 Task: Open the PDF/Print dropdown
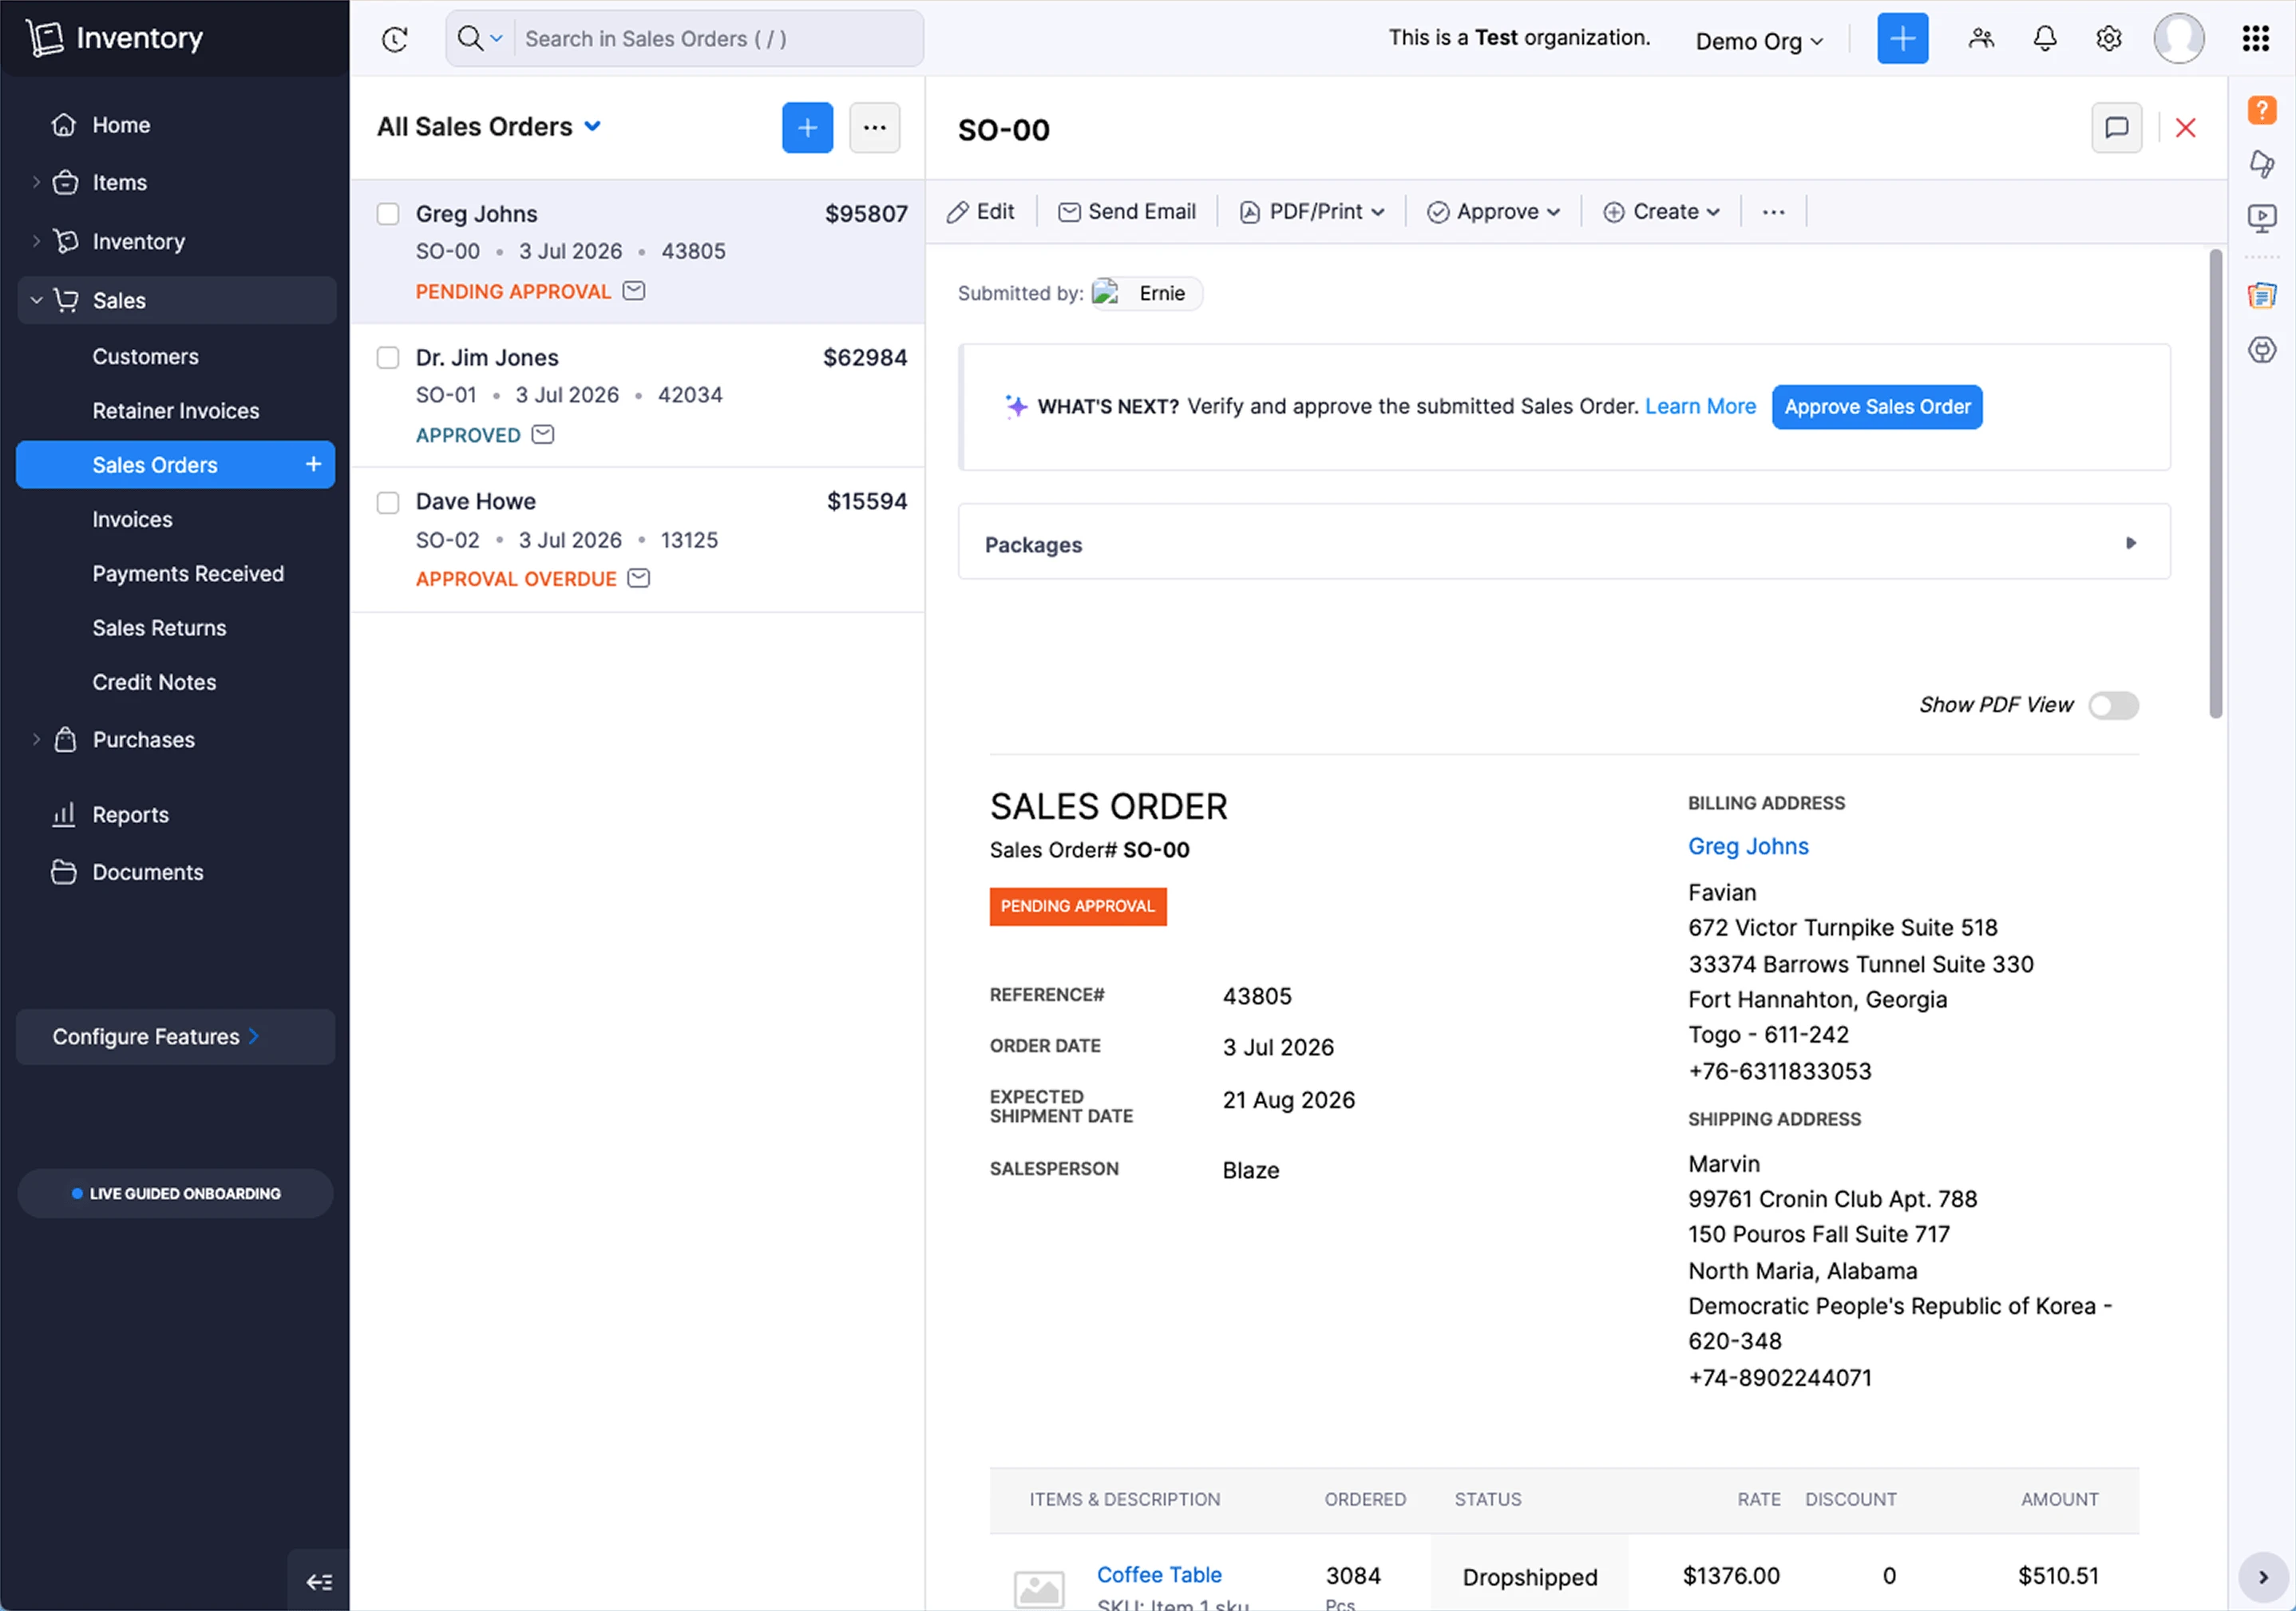tap(1312, 212)
